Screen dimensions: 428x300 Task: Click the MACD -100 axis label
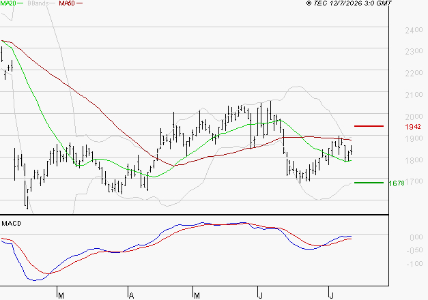[414, 264]
